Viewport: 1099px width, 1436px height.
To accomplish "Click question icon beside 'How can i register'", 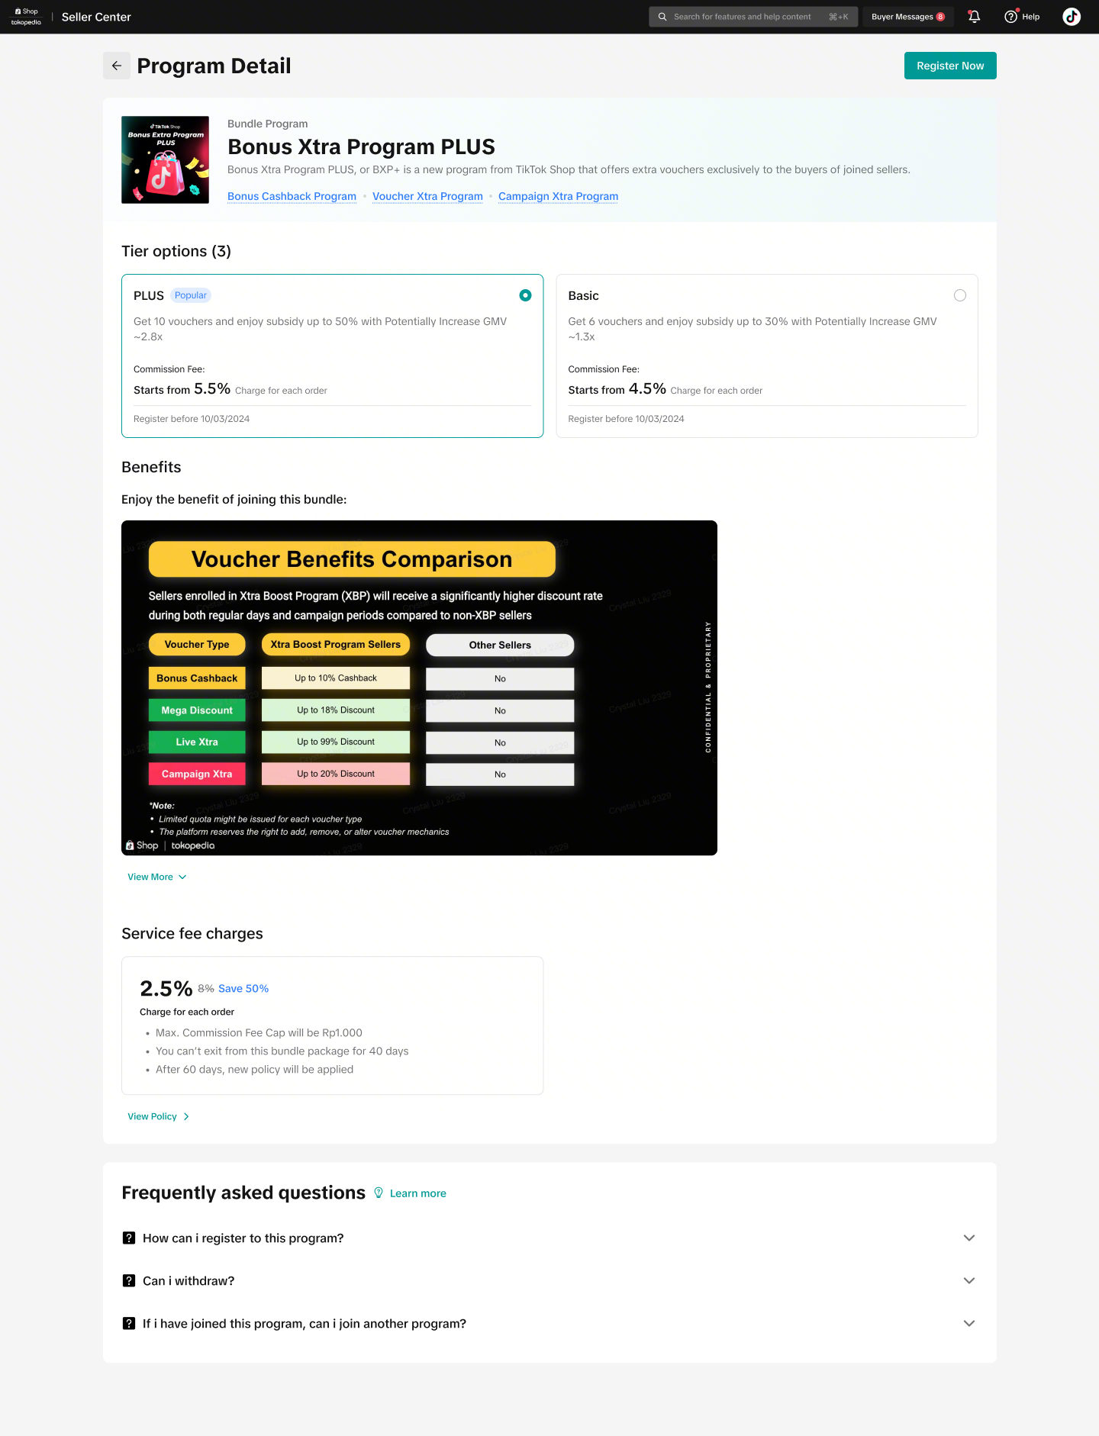I will click(x=129, y=1238).
